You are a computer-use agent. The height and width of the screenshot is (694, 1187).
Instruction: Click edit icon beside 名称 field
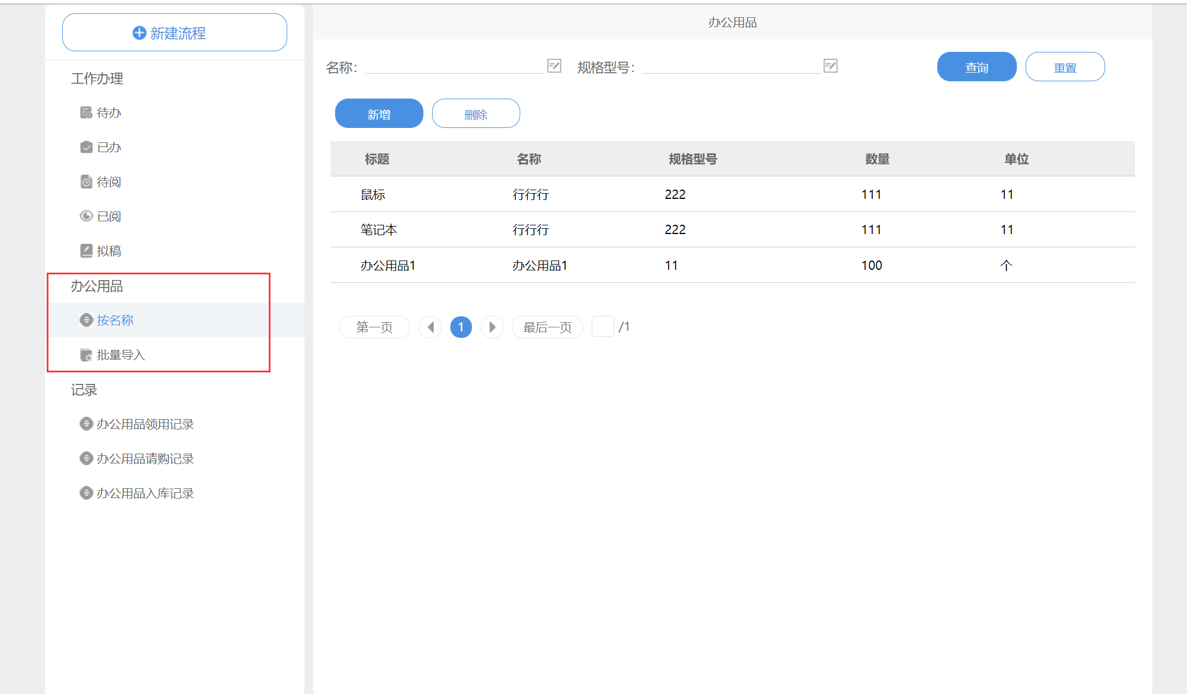(x=554, y=66)
